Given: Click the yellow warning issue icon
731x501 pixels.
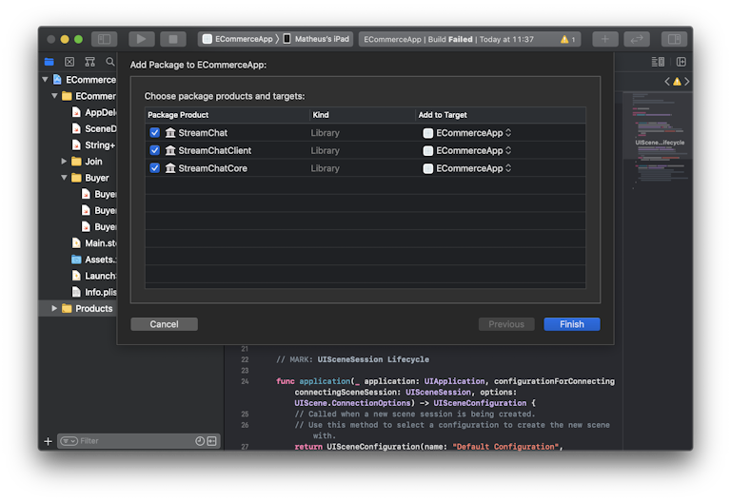Looking at the screenshot, I should tap(677, 82).
